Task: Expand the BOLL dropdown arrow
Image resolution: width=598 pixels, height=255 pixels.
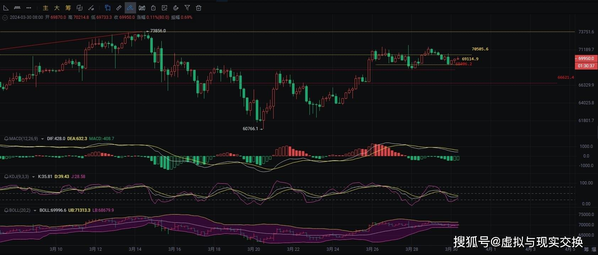Action: point(35,211)
